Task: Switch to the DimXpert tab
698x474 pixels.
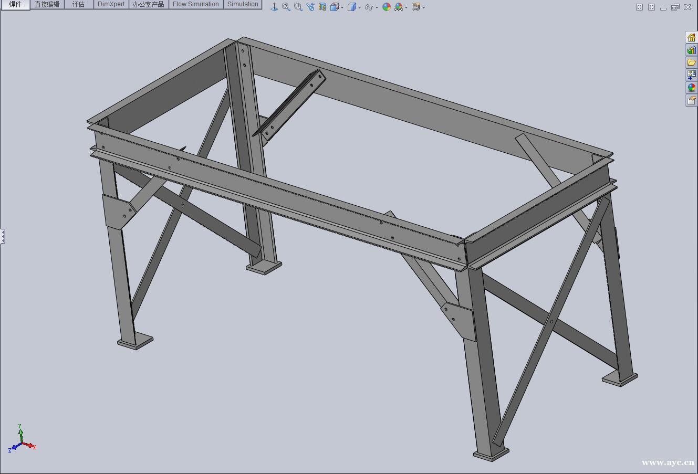Action: pos(111,4)
